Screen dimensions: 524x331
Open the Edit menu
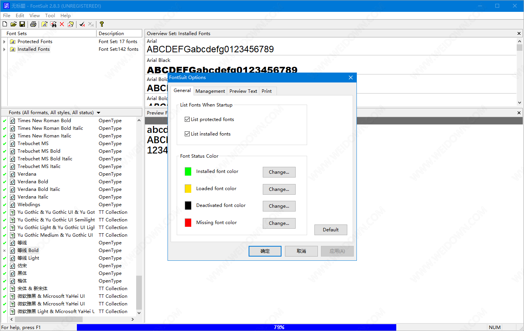pos(20,16)
